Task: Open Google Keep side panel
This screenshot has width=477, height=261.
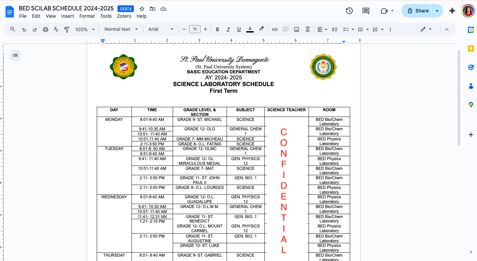Action: coord(471,49)
